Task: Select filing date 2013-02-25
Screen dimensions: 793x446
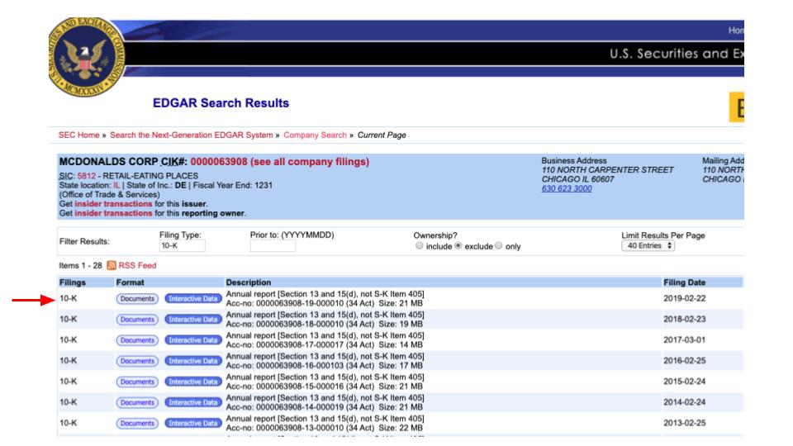Action: (x=684, y=423)
